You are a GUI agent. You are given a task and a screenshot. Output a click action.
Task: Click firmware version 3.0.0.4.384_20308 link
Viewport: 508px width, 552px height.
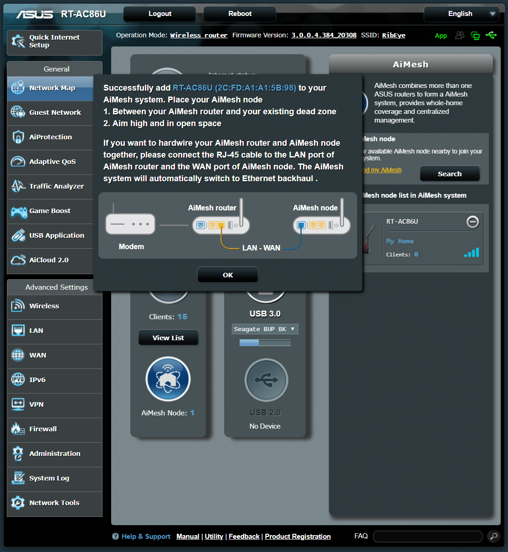coord(324,35)
